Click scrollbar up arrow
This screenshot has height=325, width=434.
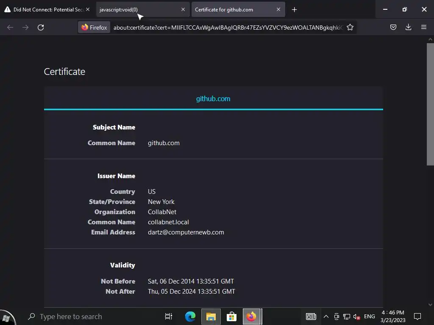[x=430, y=39]
